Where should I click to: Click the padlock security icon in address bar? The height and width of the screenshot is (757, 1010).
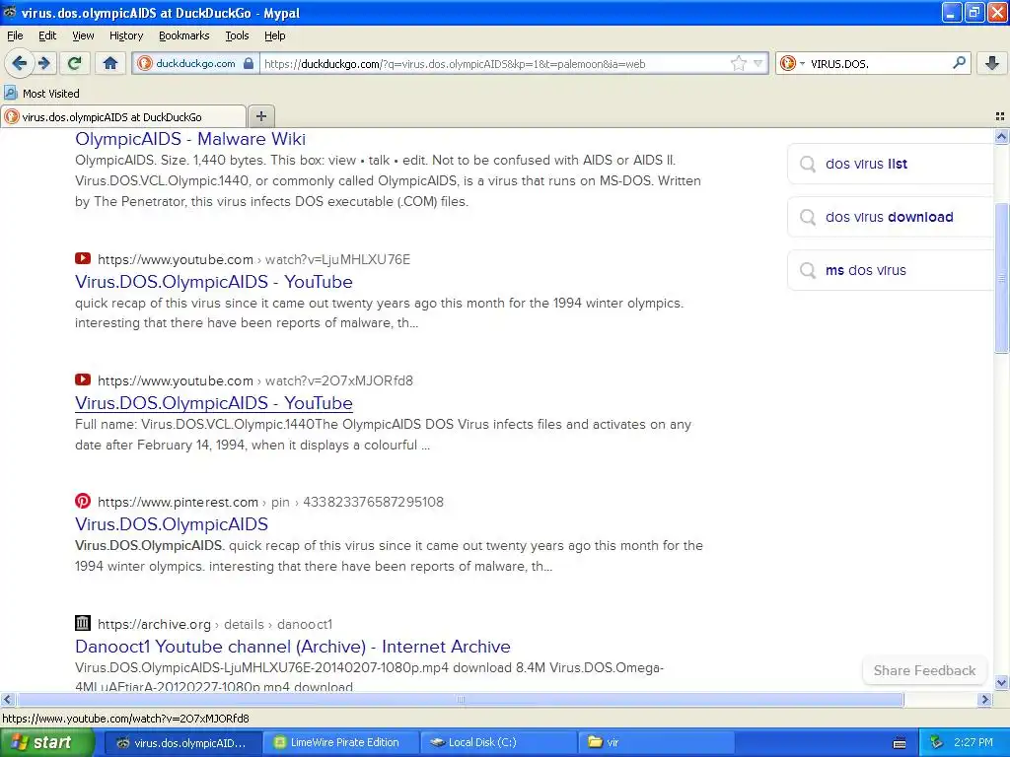click(249, 63)
